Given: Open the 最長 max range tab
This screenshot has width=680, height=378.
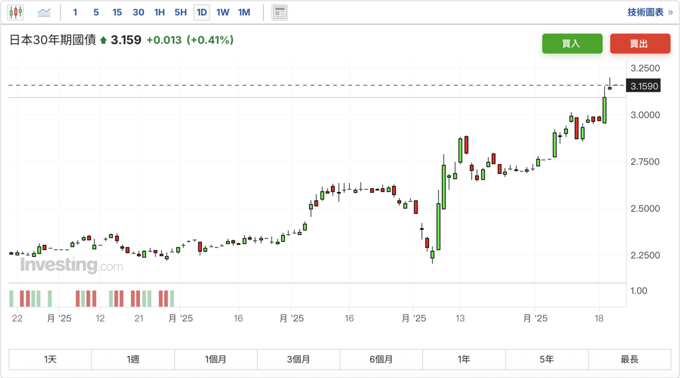Looking at the screenshot, I should (630, 359).
